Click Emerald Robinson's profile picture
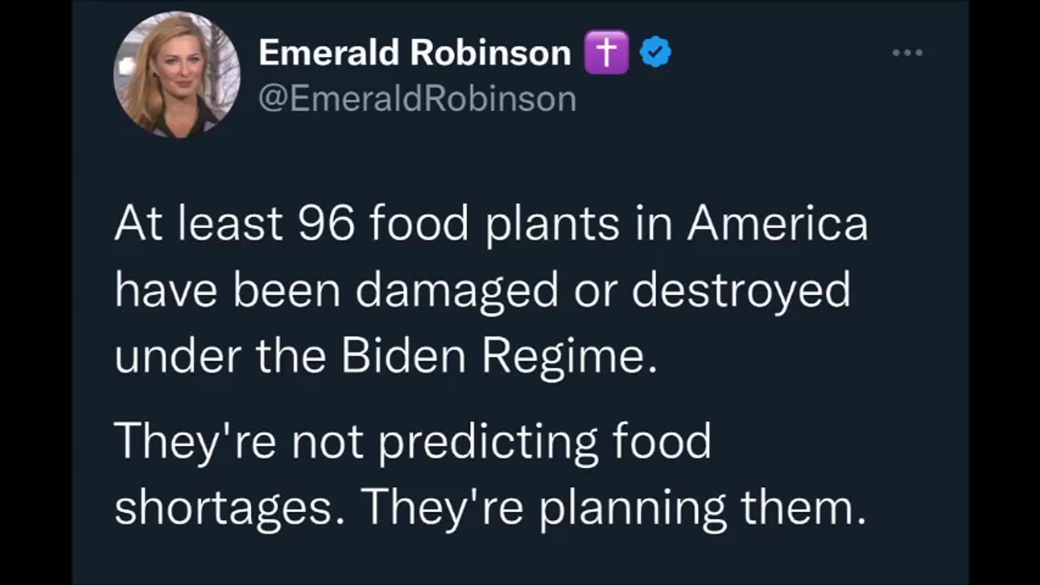 176,74
